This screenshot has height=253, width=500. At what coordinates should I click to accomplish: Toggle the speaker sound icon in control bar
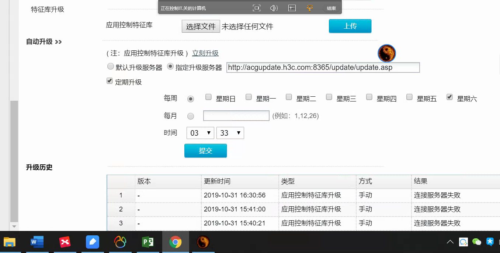pyautogui.click(x=274, y=8)
